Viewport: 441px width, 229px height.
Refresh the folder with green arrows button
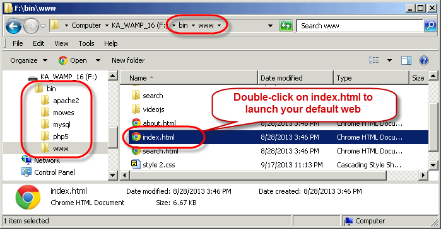tap(286, 26)
